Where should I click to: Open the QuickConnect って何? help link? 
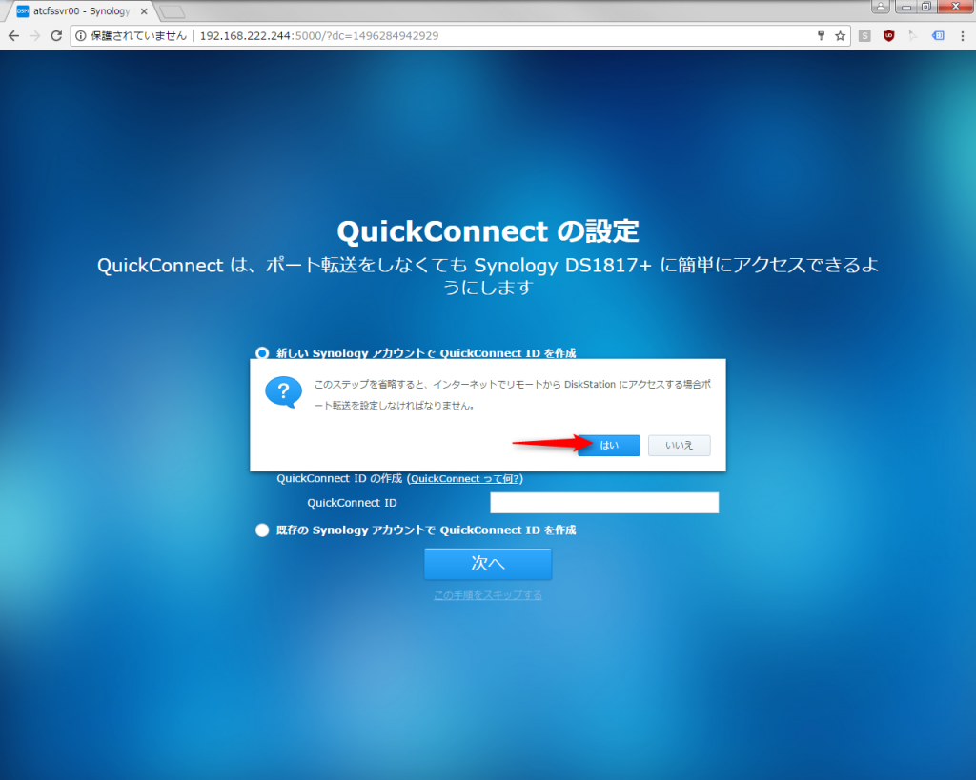point(465,478)
